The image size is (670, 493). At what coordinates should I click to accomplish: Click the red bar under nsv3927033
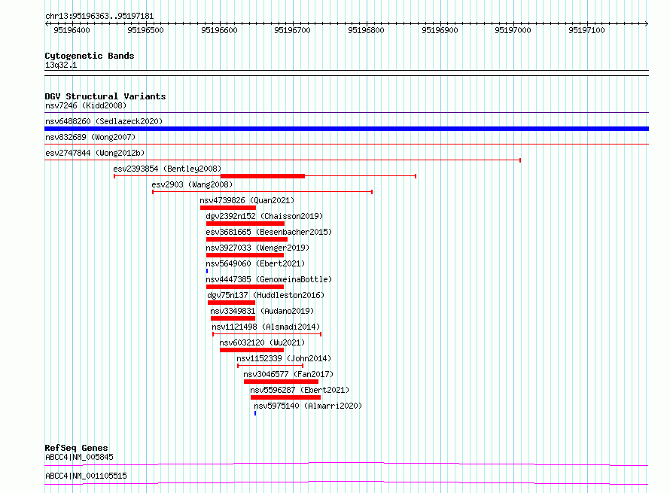click(245, 255)
